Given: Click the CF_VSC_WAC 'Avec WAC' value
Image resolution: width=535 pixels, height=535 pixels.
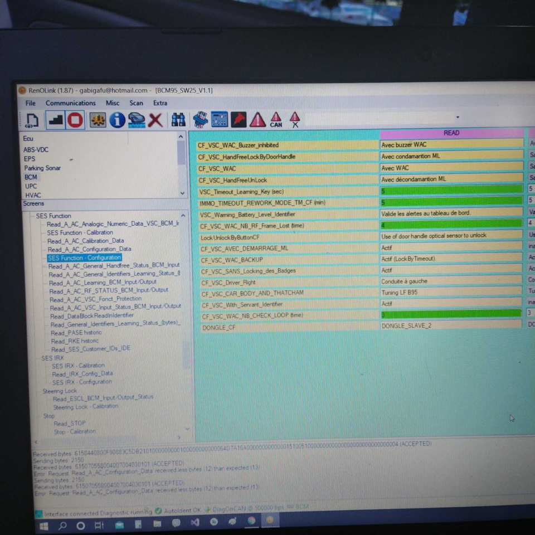Looking at the screenshot, I should pos(451,168).
